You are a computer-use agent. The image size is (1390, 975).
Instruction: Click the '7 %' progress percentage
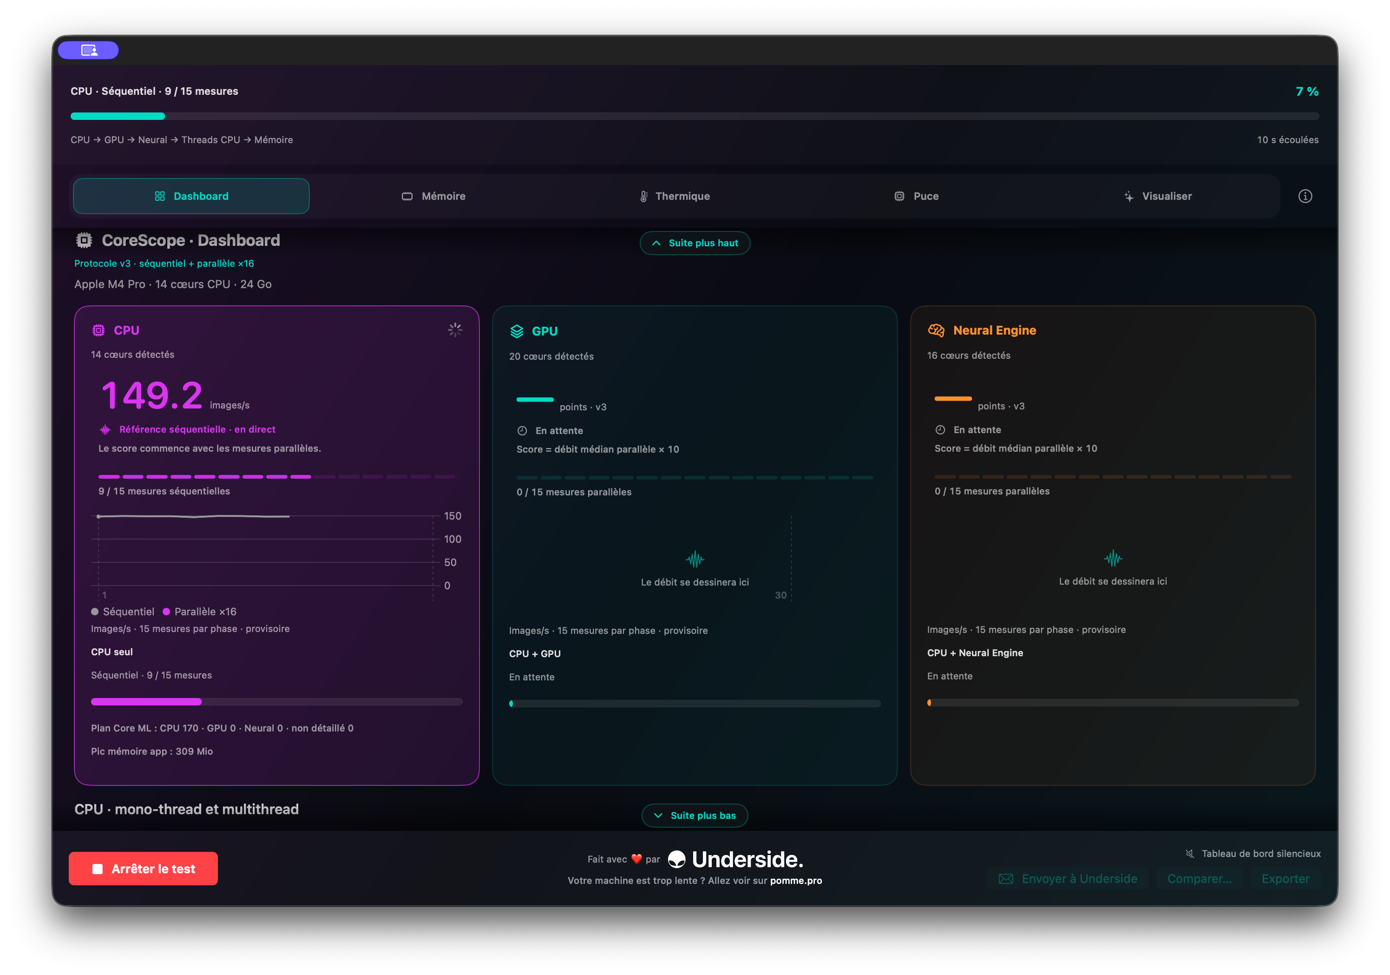tap(1307, 92)
